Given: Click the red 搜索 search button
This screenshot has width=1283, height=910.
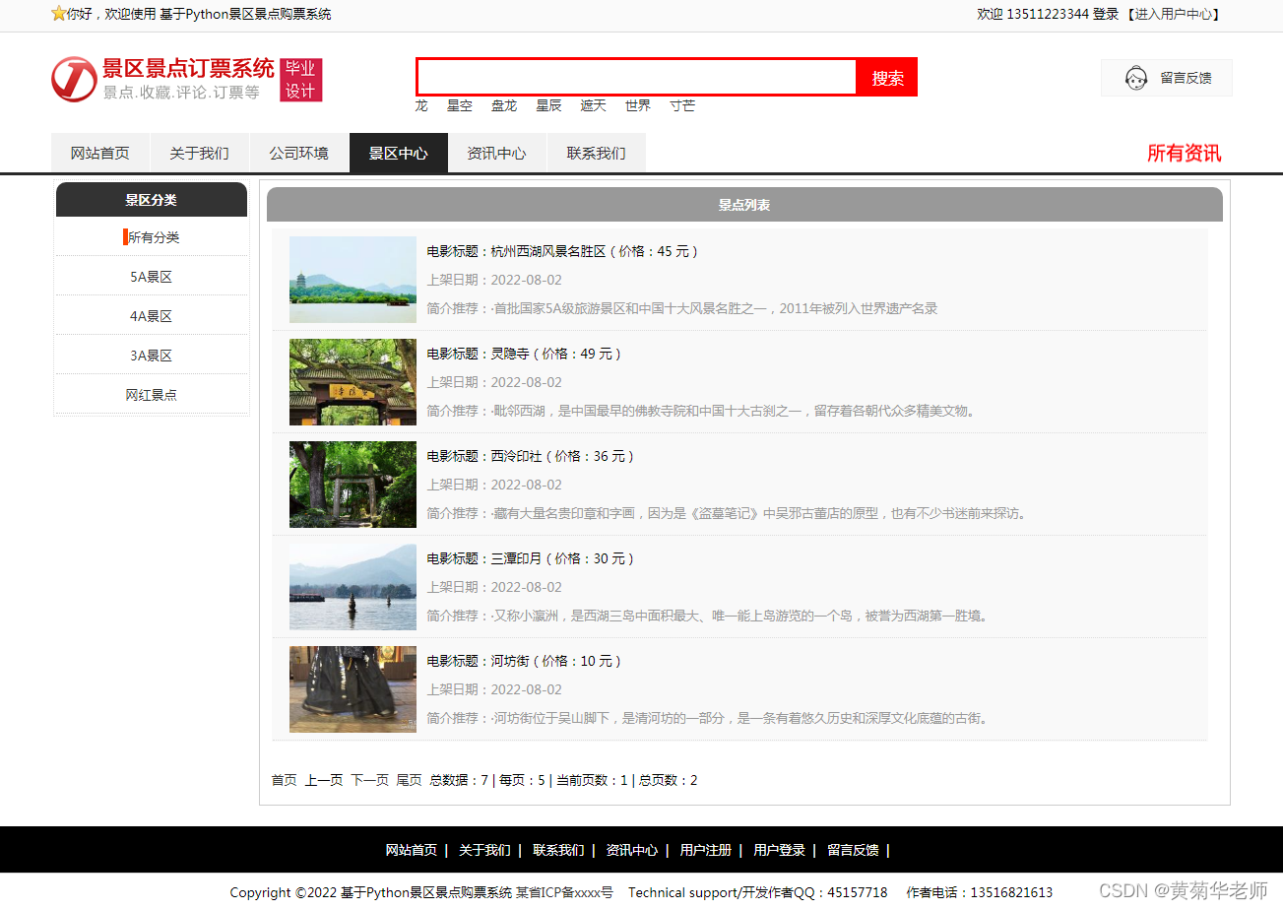Looking at the screenshot, I should [887, 77].
